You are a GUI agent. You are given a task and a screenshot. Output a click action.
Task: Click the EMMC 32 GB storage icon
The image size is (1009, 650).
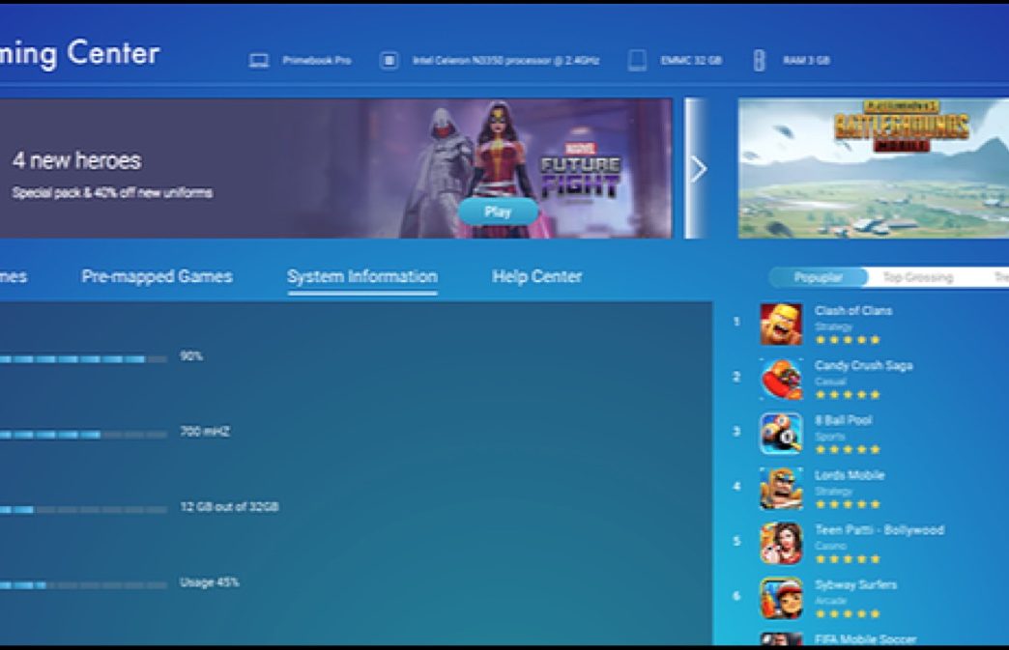click(637, 60)
